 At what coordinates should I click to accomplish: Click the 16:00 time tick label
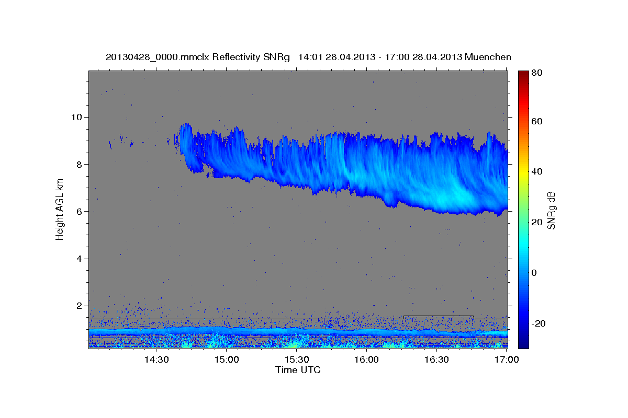[366, 360]
